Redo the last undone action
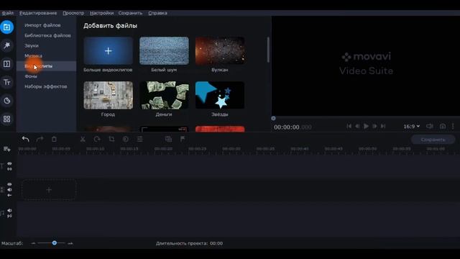The image size is (460, 259). click(x=40, y=139)
